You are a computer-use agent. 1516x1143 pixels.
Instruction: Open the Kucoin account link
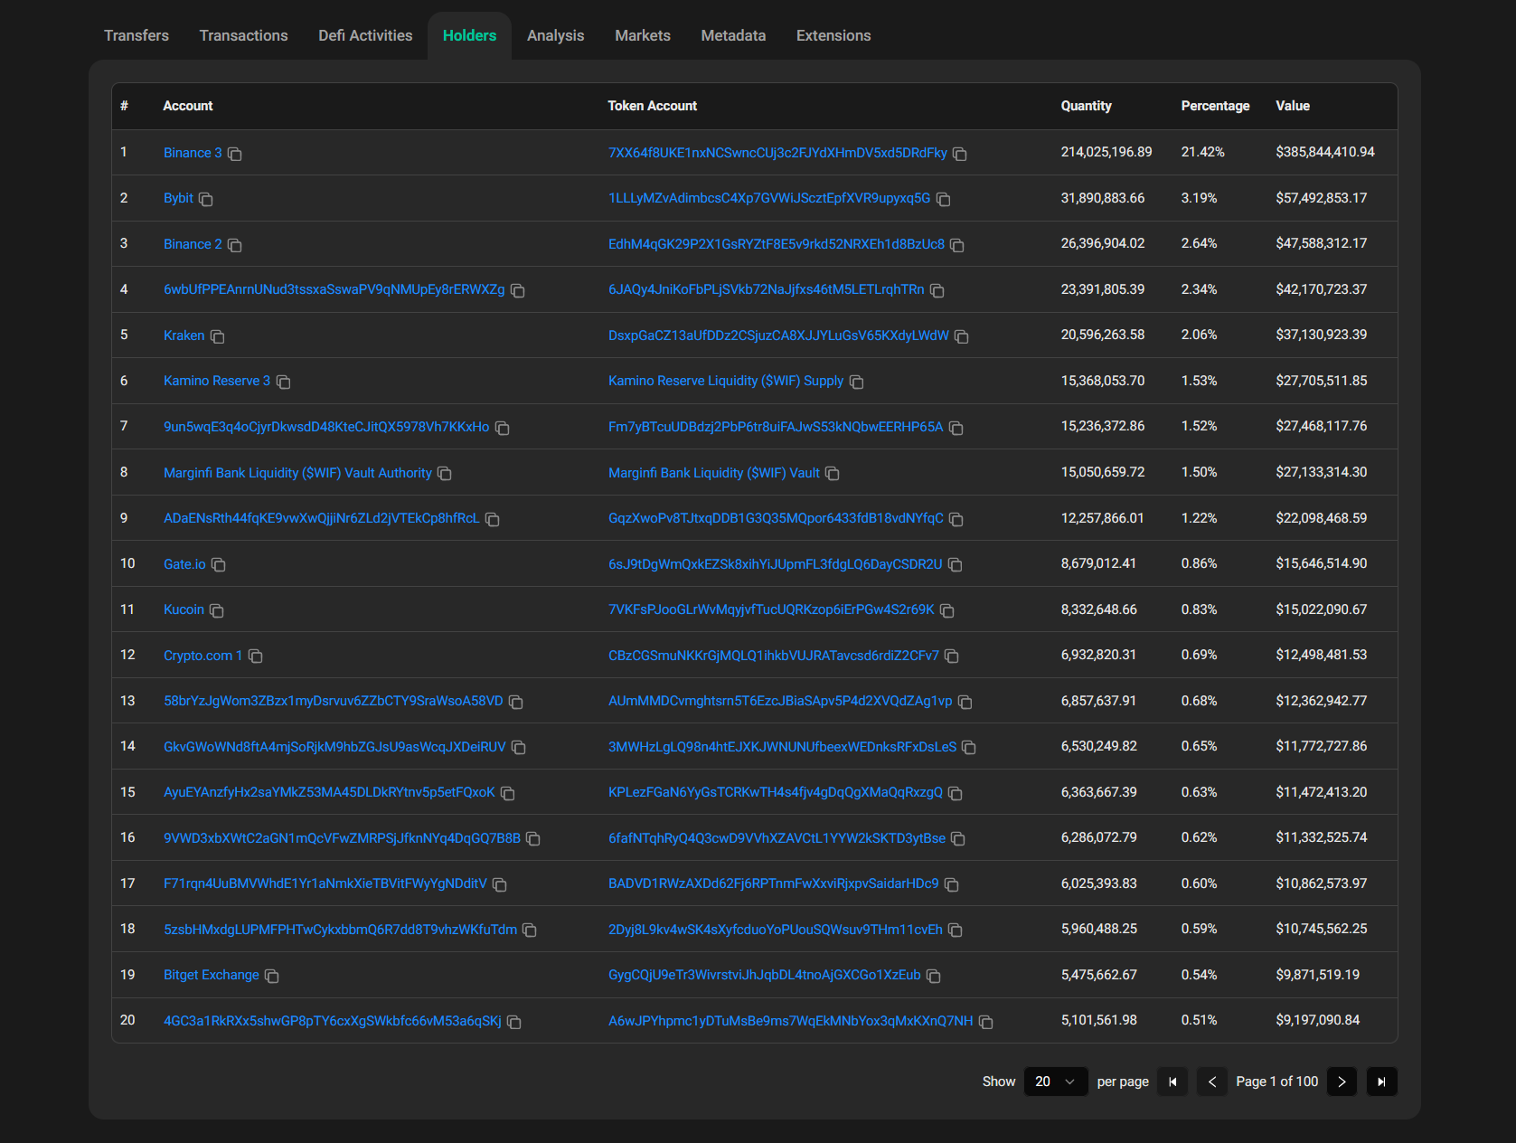[x=184, y=609]
